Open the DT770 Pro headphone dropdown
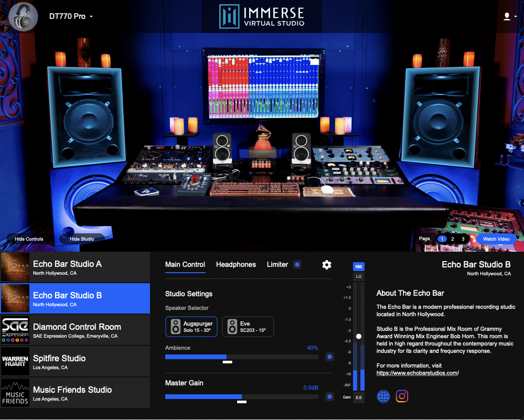This screenshot has height=420, width=524. point(71,16)
